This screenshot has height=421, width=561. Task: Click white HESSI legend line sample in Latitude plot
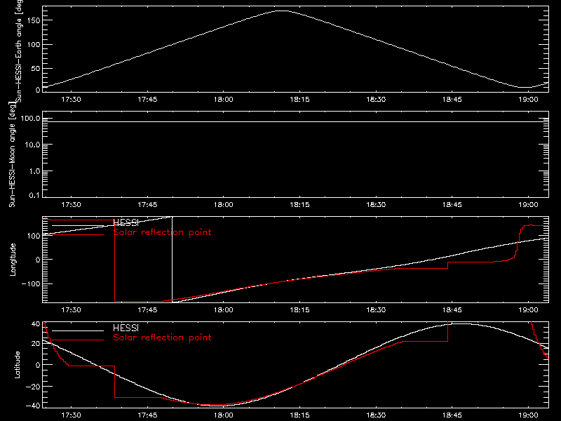78,330
